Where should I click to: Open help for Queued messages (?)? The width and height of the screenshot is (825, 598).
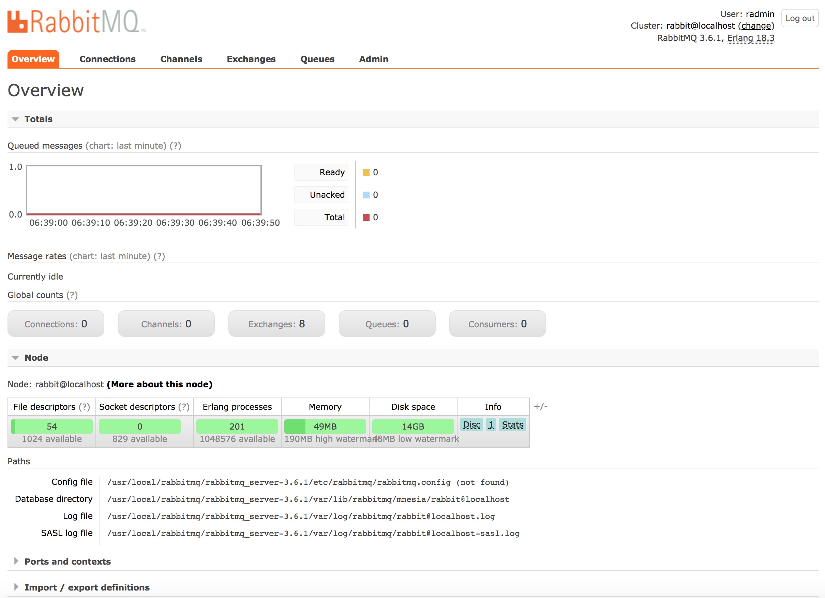point(175,146)
